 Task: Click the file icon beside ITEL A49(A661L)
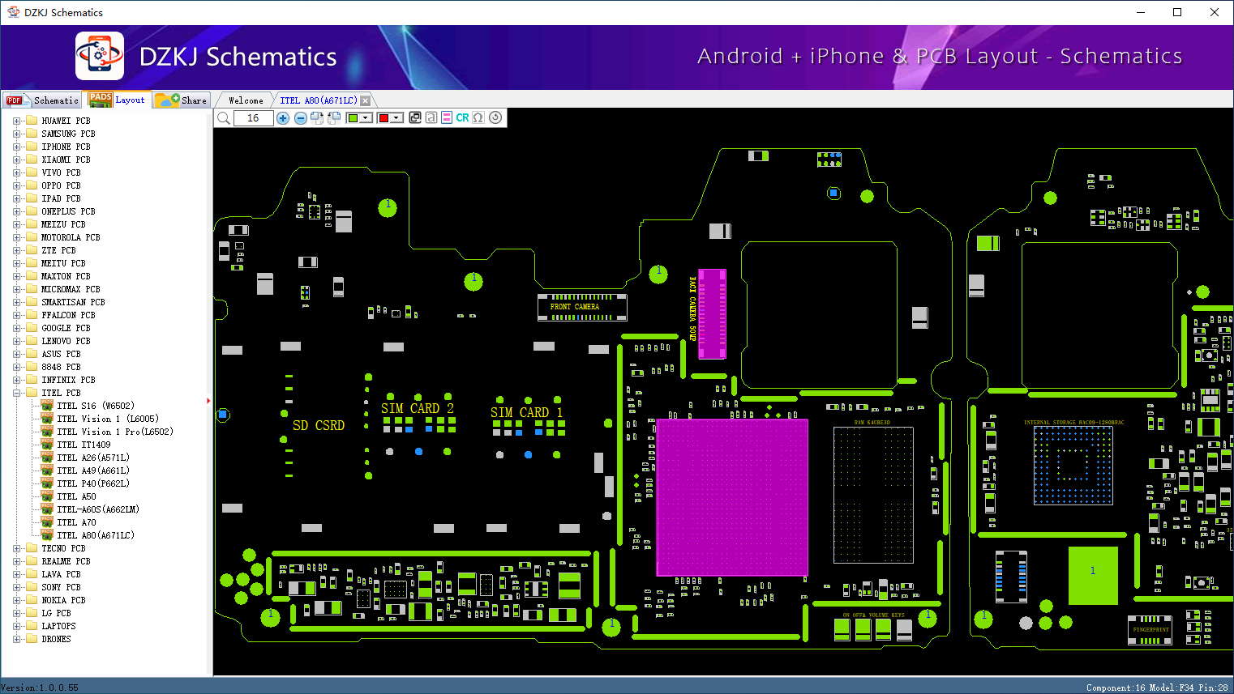pos(47,470)
